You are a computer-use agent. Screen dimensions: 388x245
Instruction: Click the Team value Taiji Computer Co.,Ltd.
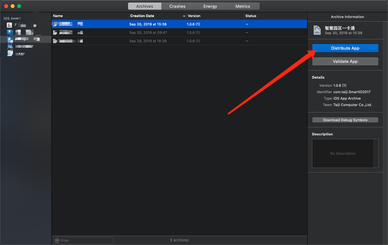[352, 105]
